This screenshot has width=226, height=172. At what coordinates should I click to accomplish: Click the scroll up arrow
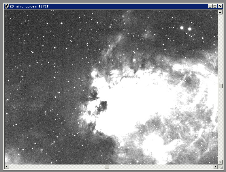220,12
